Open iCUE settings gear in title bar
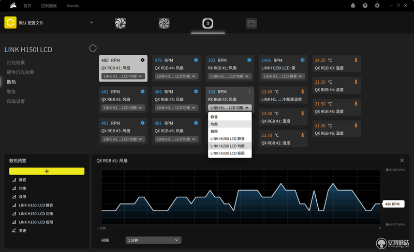This screenshot has width=414, height=252. pyautogui.click(x=377, y=6)
